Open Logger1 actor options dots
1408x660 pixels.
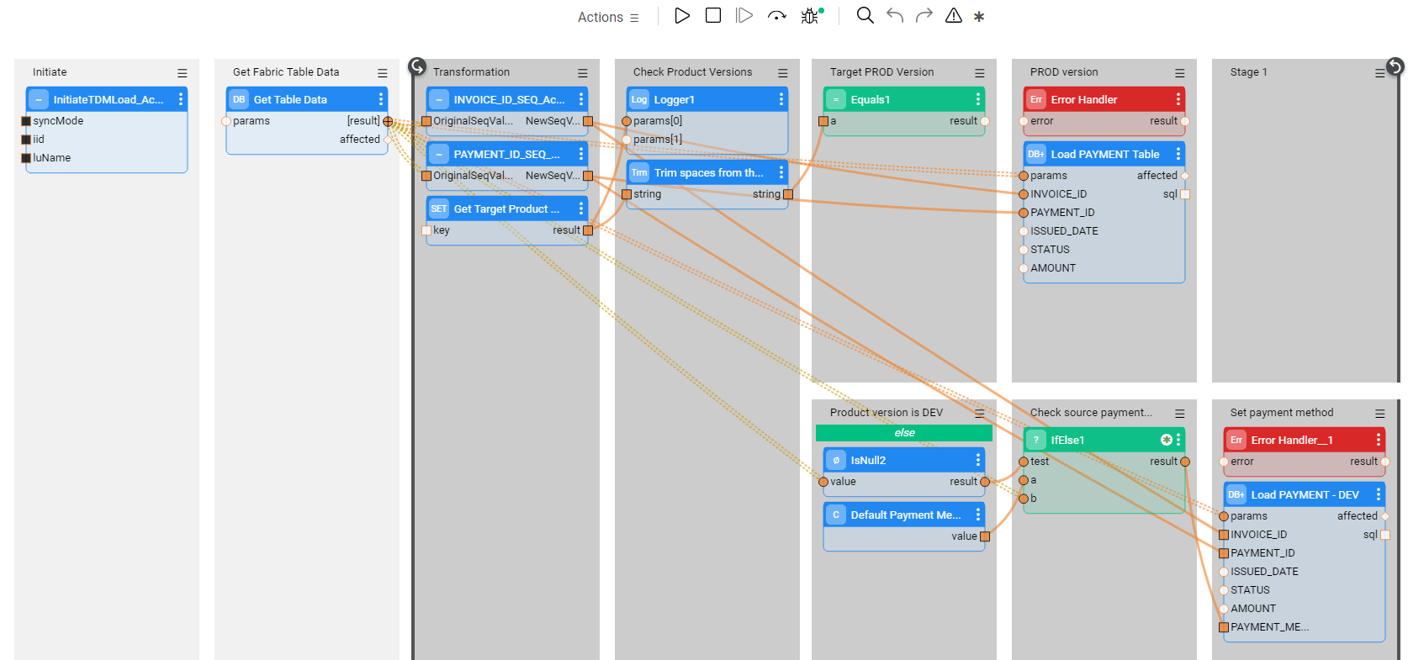pyautogui.click(x=781, y=99)
